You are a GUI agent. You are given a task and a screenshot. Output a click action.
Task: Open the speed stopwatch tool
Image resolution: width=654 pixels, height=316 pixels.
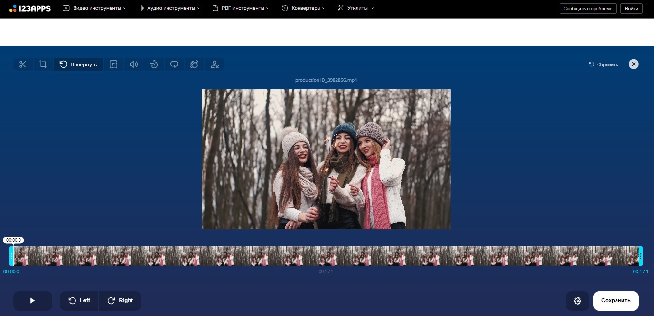(154, 64)
